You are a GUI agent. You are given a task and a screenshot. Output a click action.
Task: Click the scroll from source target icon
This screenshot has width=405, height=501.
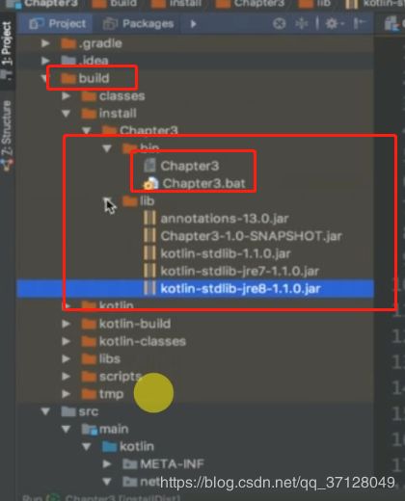point(279,23)
